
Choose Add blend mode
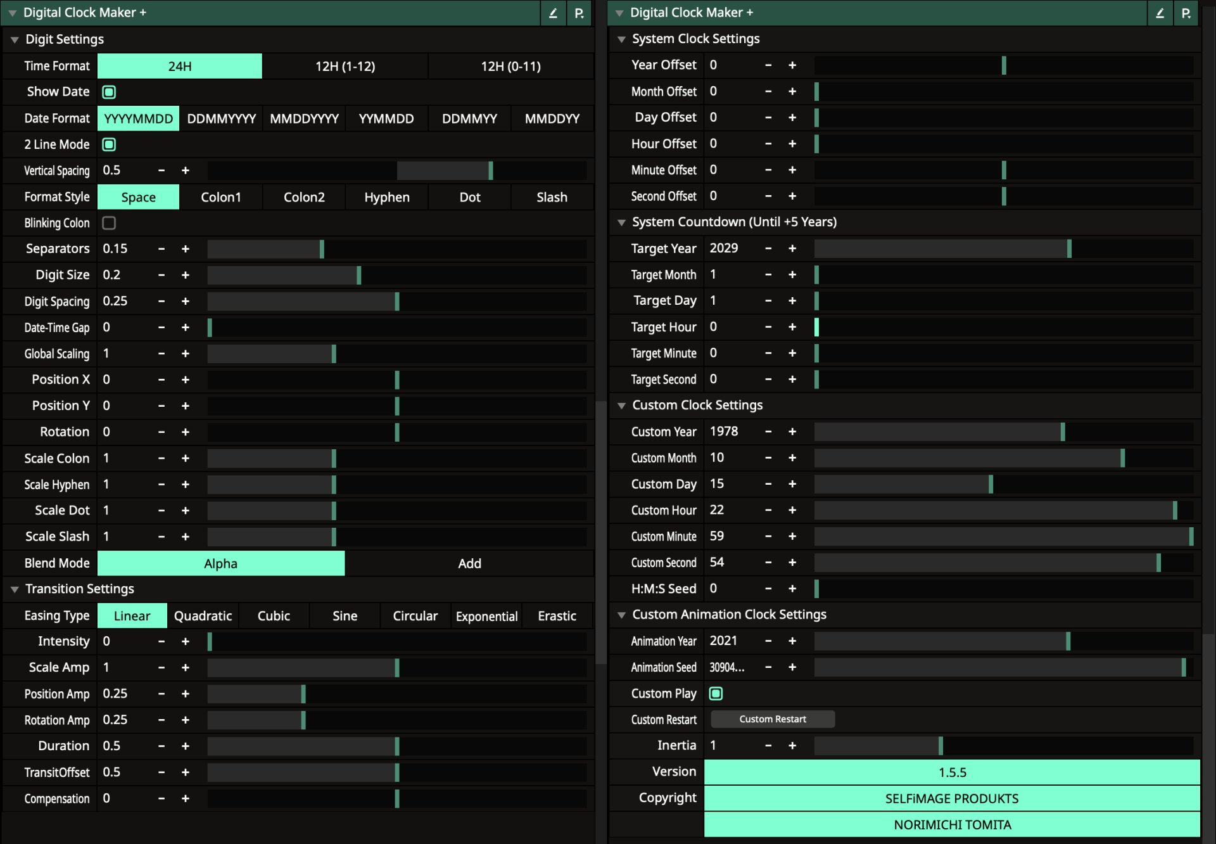(469, 563)
